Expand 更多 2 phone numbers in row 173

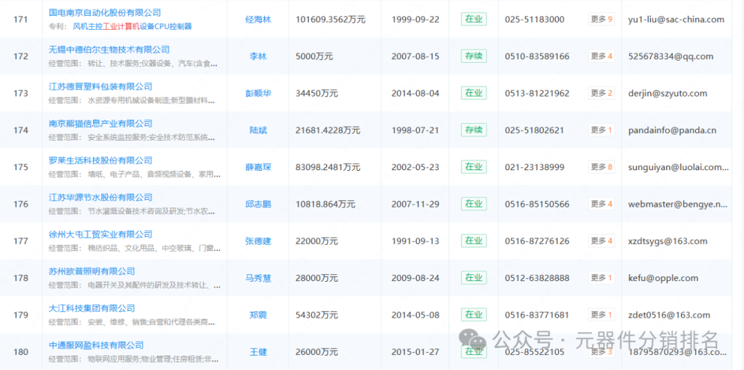tap(601, 93)
